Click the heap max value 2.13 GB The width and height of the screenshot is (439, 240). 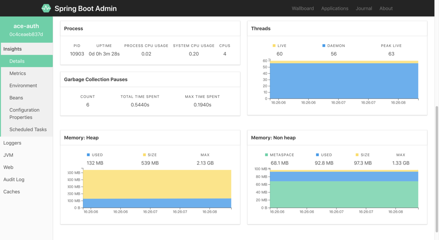tap(205, 163)
